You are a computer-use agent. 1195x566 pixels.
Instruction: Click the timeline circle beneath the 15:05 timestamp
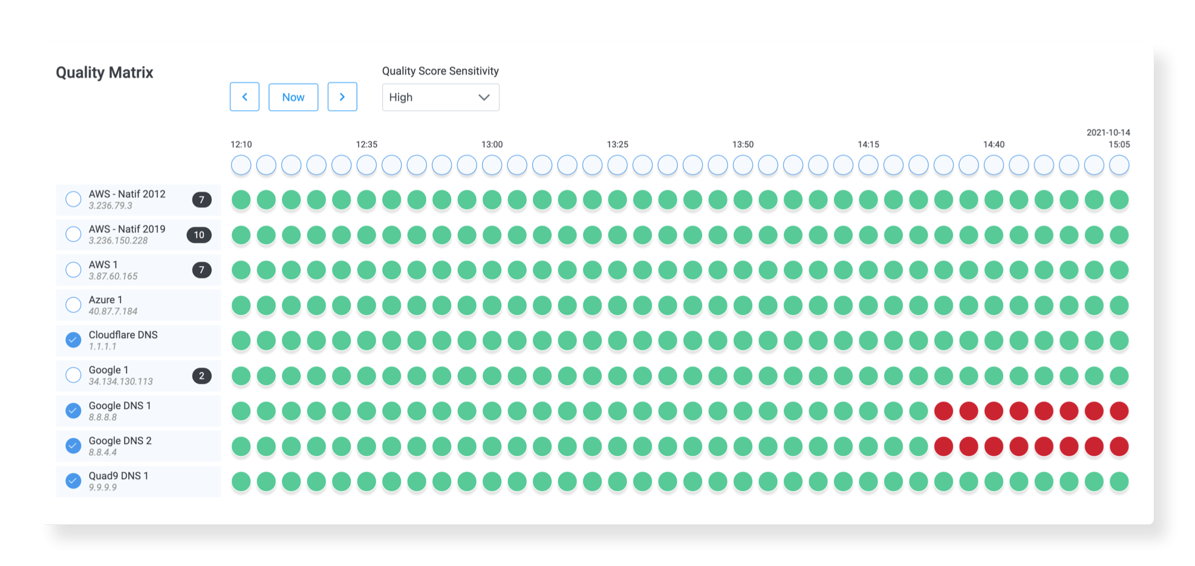point(1119,164)
